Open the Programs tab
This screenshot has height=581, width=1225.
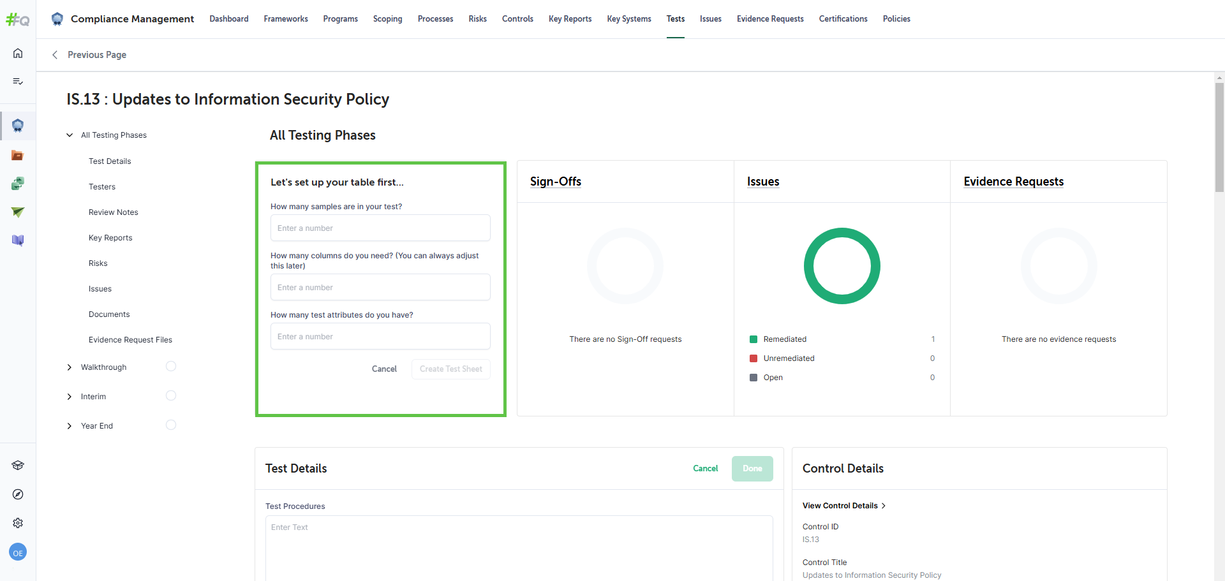tap(341, 19)
